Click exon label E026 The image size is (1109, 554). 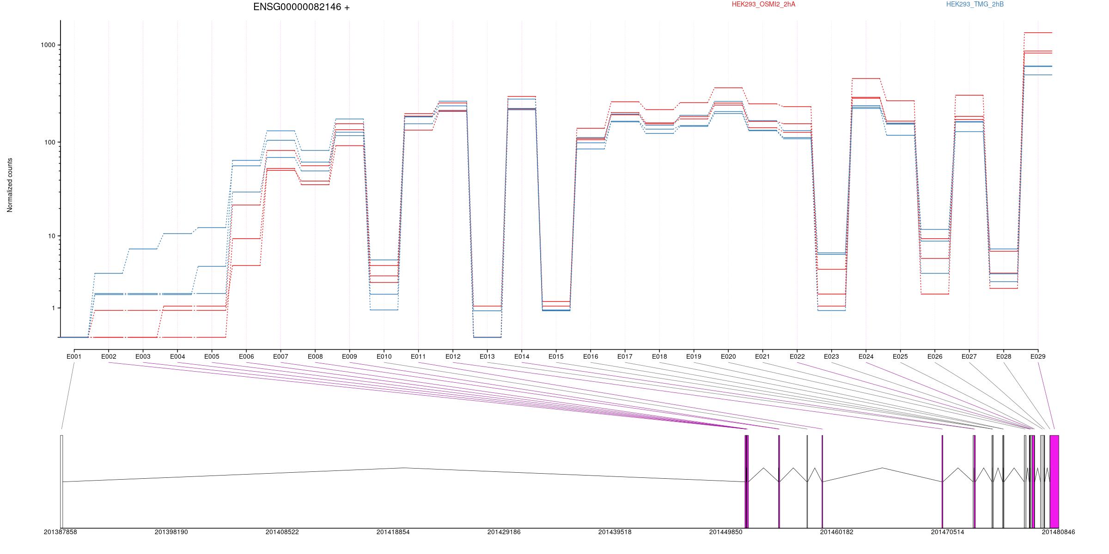[935, 356]
